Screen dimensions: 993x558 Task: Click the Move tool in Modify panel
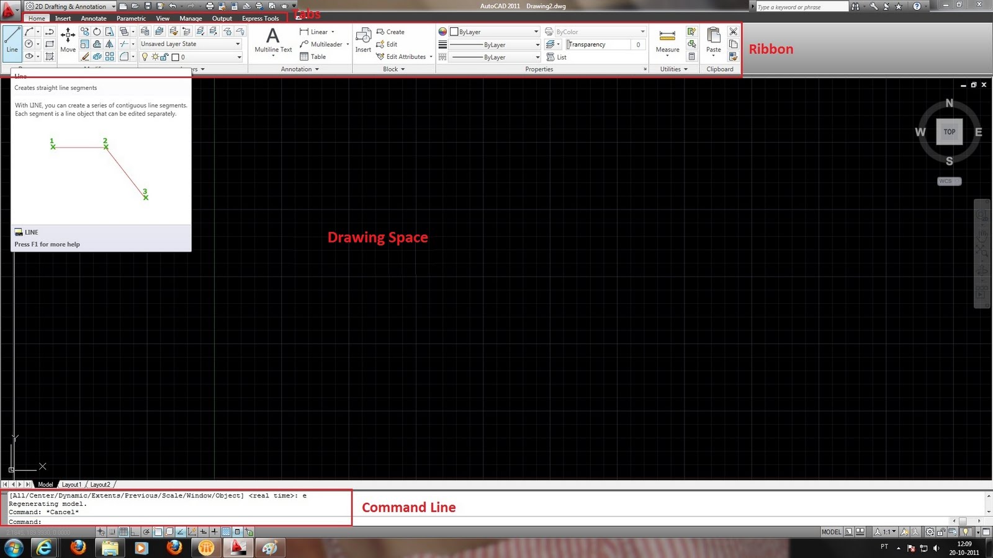click(67, 38)
